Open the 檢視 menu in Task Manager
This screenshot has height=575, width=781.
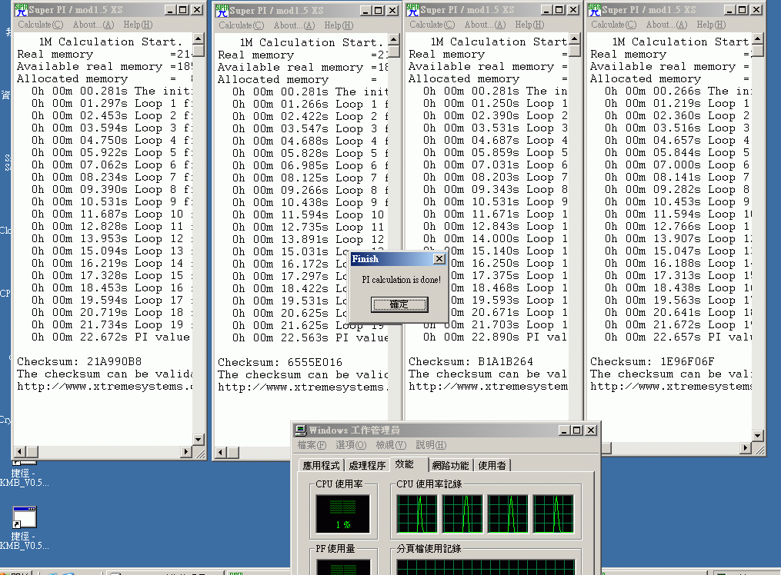tap(391, 445)
